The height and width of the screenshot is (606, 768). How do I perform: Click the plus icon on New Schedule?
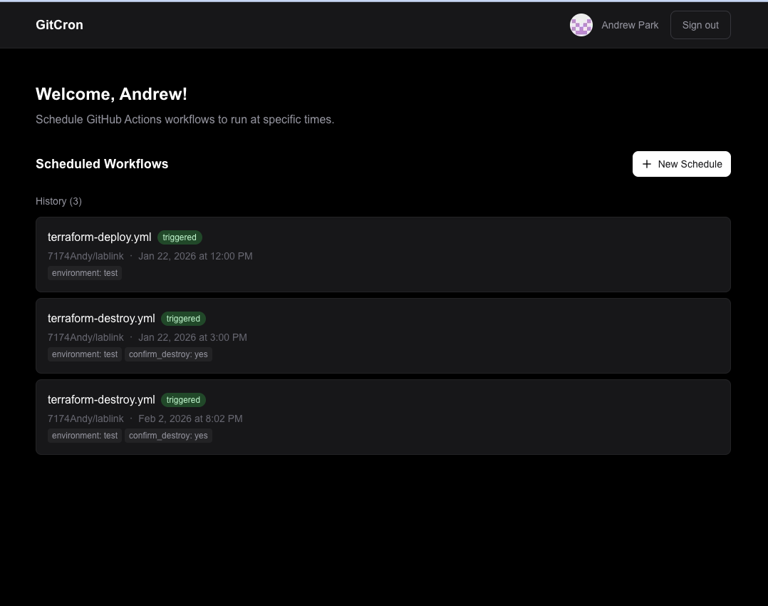click(647, 164)
